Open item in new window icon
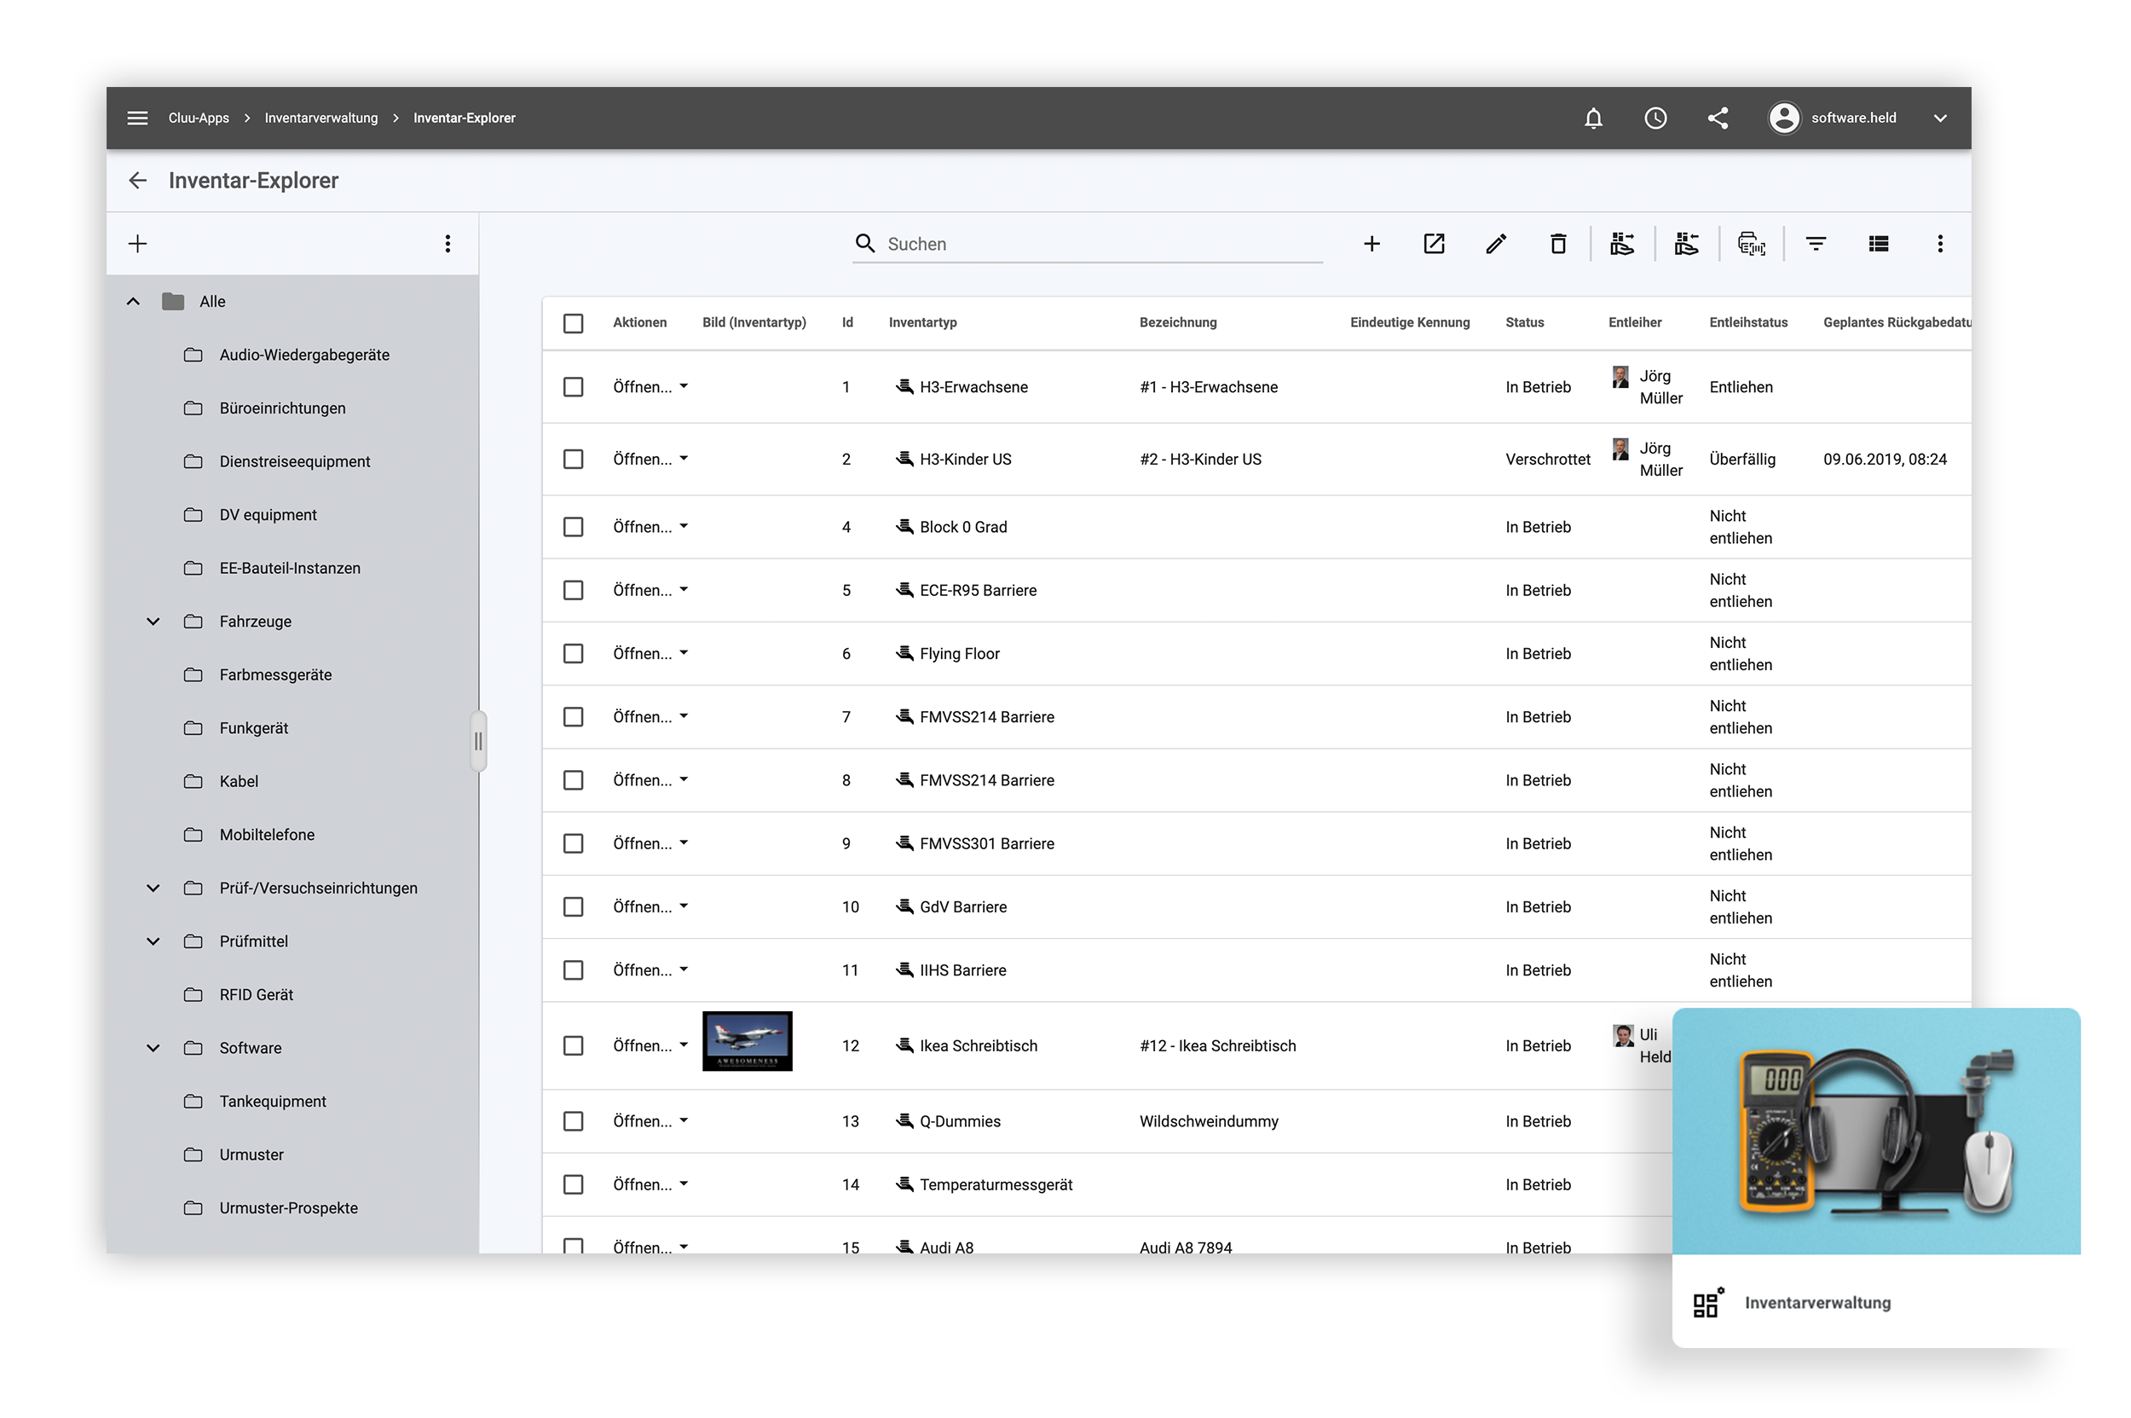 tap(1434, 243)
